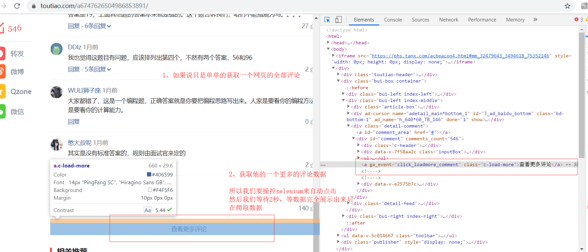
Task: Click DDlz's frog avatar
Action: 56,49
